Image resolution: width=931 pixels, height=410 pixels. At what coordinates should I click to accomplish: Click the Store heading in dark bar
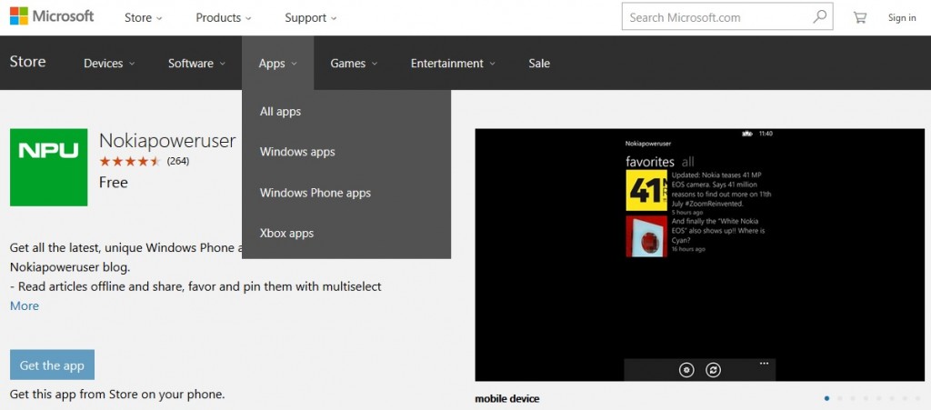27,62
